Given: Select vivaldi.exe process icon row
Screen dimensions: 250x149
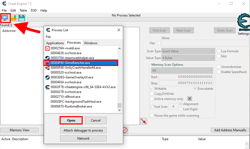Looking at the screenshot, I should [47, 48].
